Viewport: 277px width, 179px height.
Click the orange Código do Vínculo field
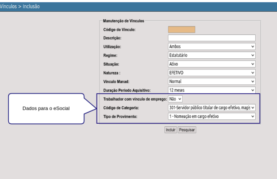(182, 30)
